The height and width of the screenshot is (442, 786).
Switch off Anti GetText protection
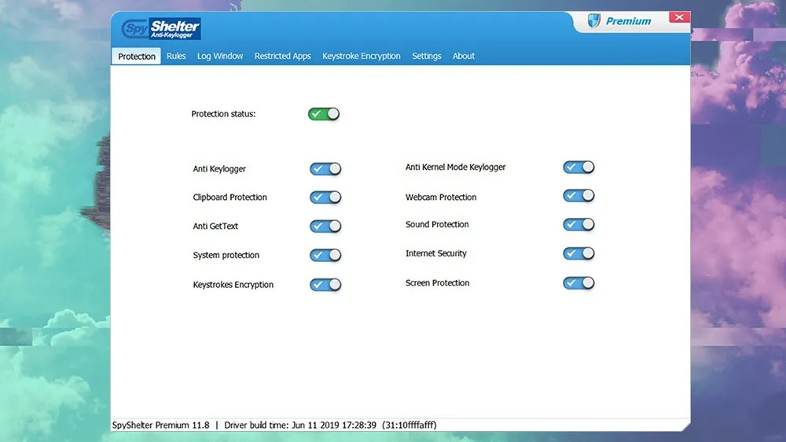325,227
